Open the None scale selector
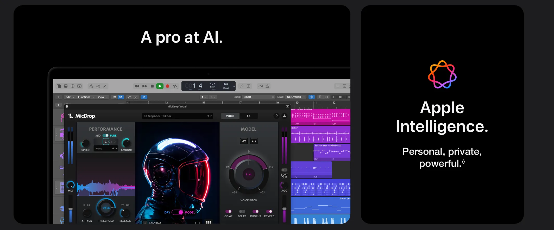Image resolution: width=554 pixels, height=230 pixels. [106, 149]
